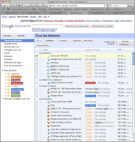Open Afficher les options de recherche link

[45, 29]
